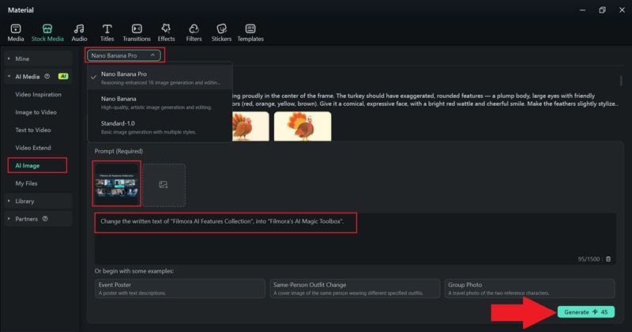Click the add reference image placeholder
The height and width of the screenshot is (332, 632).
tap(164, 185)
